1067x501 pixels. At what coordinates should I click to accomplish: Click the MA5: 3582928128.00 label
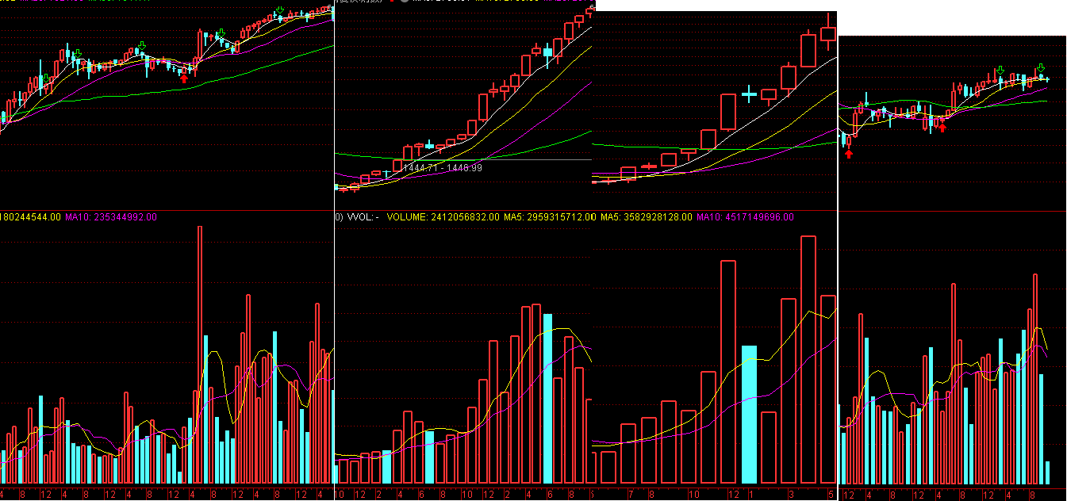click(646, 217)
